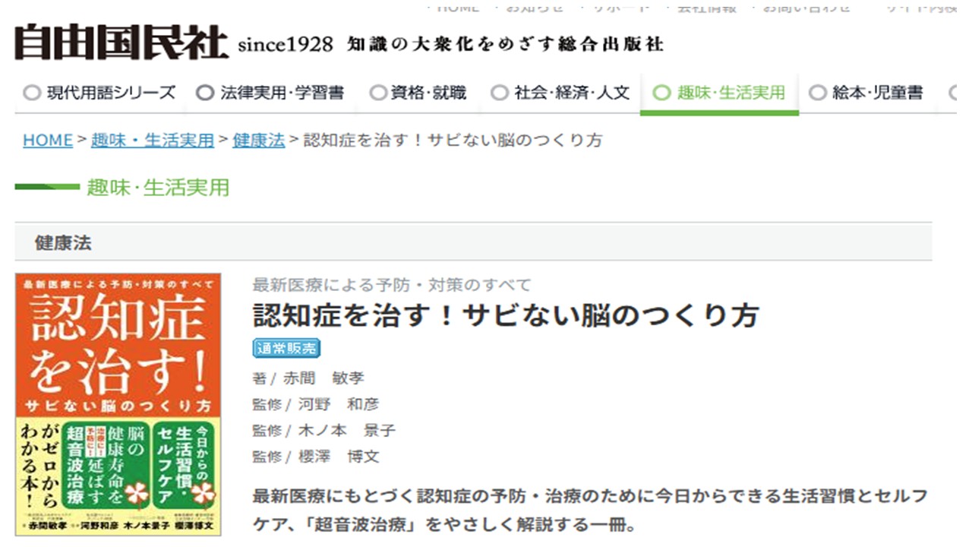
Task: Open the 健康法 breadcrumb link
Action: point(259,141)
